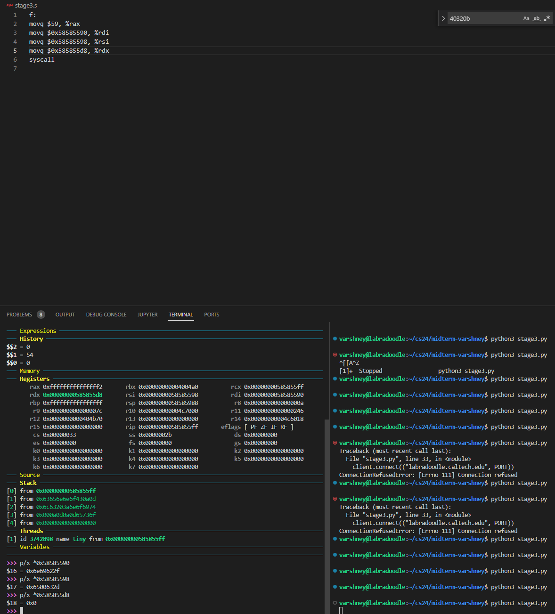Screen dimensions: 555x614
Task: Open the Jupyter panel tab
Action: coord(147,315)
